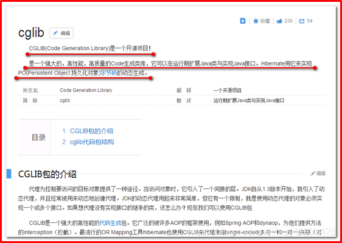The width and height of the screenshot is (342, 243).
Task: Click the 外文名 value Code Generation Library
Action: (86, 90)
